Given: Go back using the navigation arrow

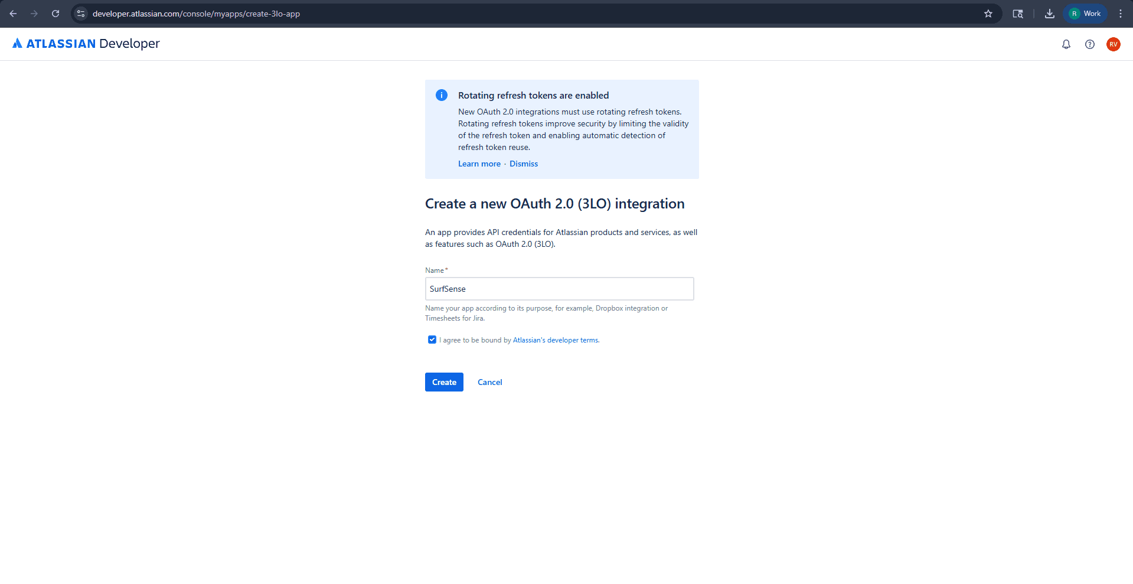Looking at the screenshot, I should [x=13, y=13].
